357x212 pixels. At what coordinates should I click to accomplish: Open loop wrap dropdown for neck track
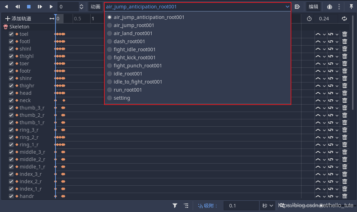coord(333,100)
